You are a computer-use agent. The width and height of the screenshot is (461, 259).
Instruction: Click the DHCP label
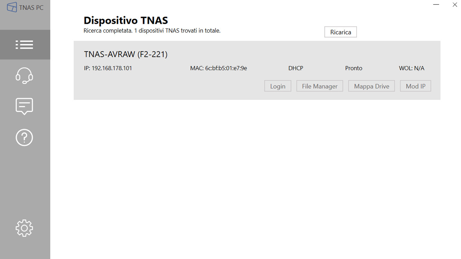(295, 68)
